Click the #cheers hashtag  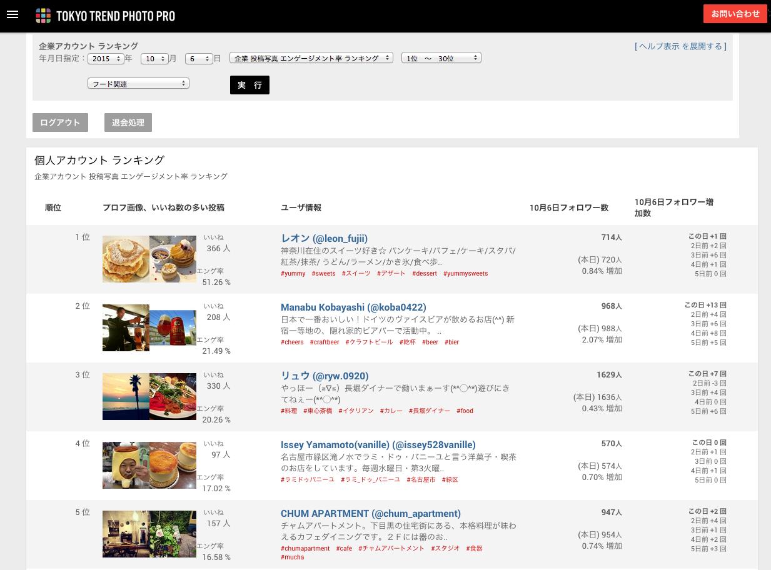coord(292,342)
